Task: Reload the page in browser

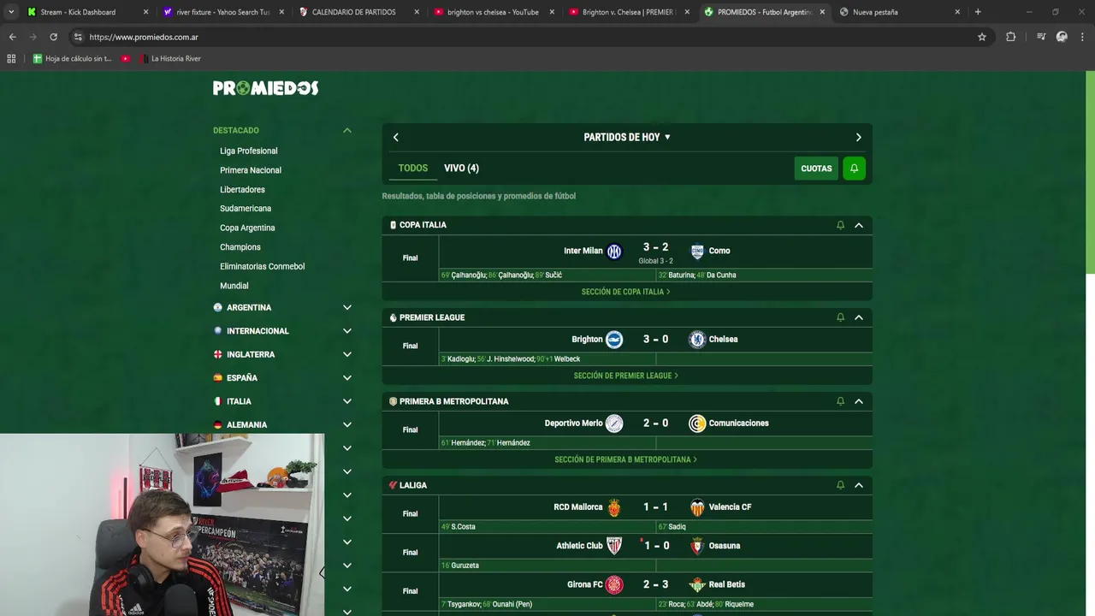Action: tap(53, 37)
